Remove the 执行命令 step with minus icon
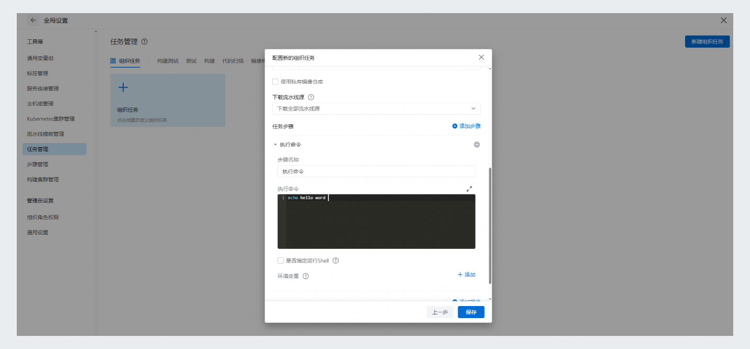This screenshot has width=750, height=349. [x=477, y=145]
